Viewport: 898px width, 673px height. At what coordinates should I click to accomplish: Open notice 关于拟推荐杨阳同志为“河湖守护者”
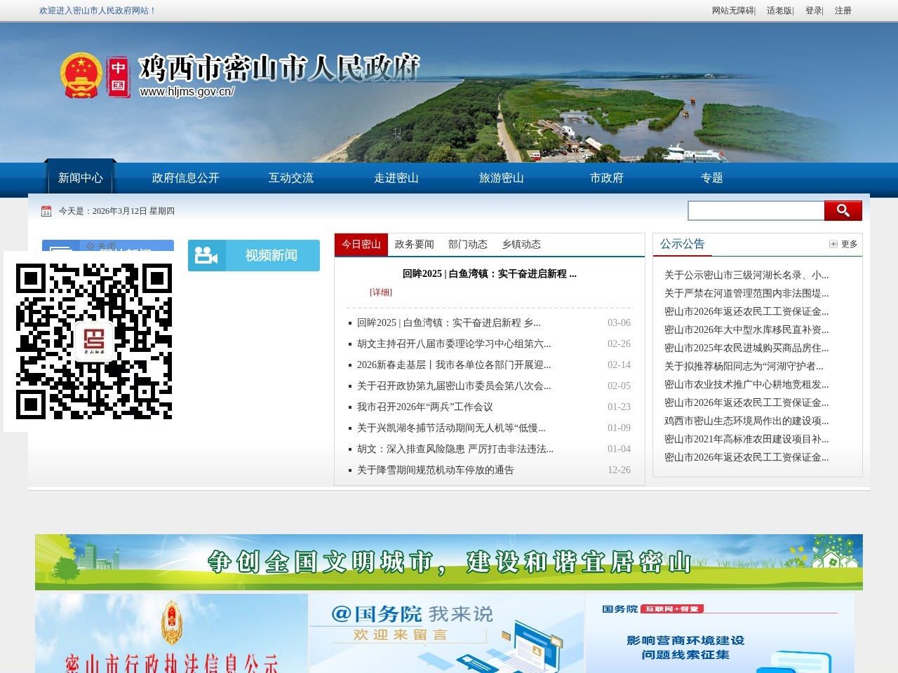744,367
